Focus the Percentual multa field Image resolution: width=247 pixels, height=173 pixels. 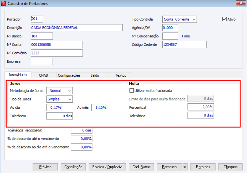(200, 107)
